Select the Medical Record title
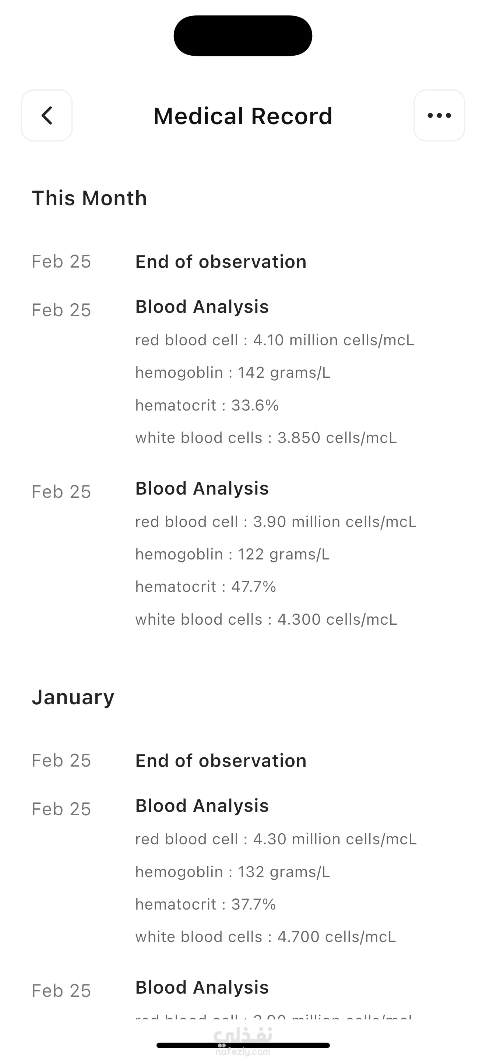Screen dimensions: 486x1057 [x=243, y=116]
